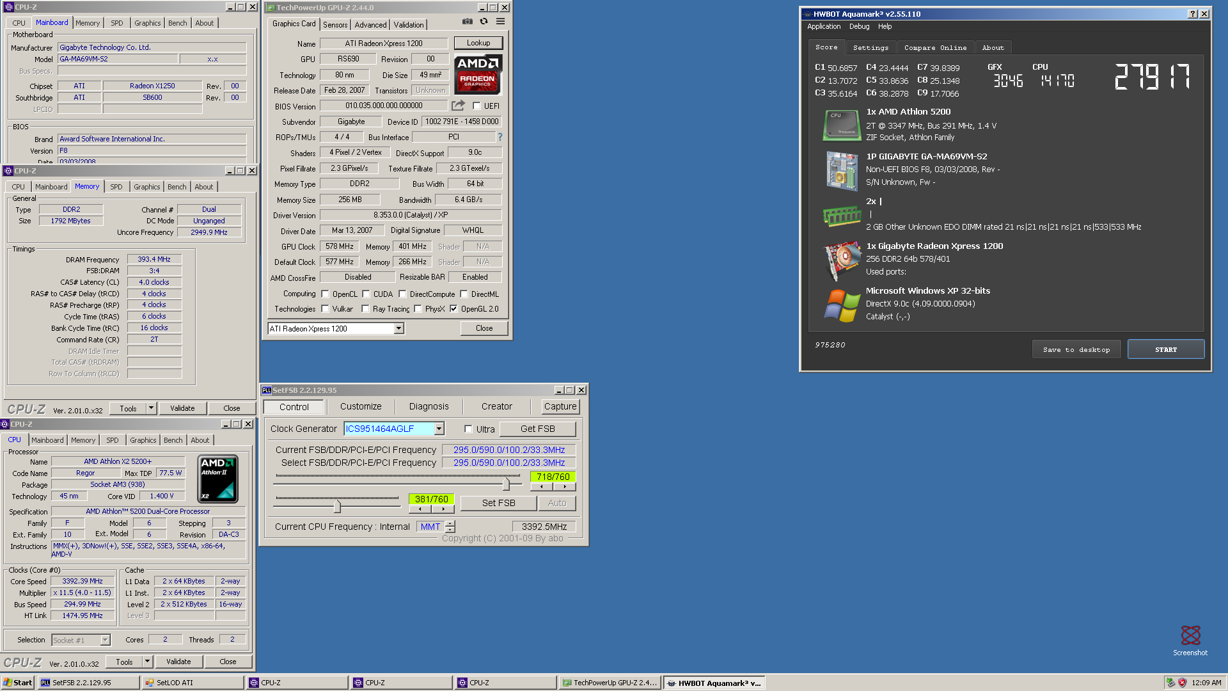Click Windows XP logo in Aquamark
This screenshot has width=1228, height=691.
tap(842, 305)
